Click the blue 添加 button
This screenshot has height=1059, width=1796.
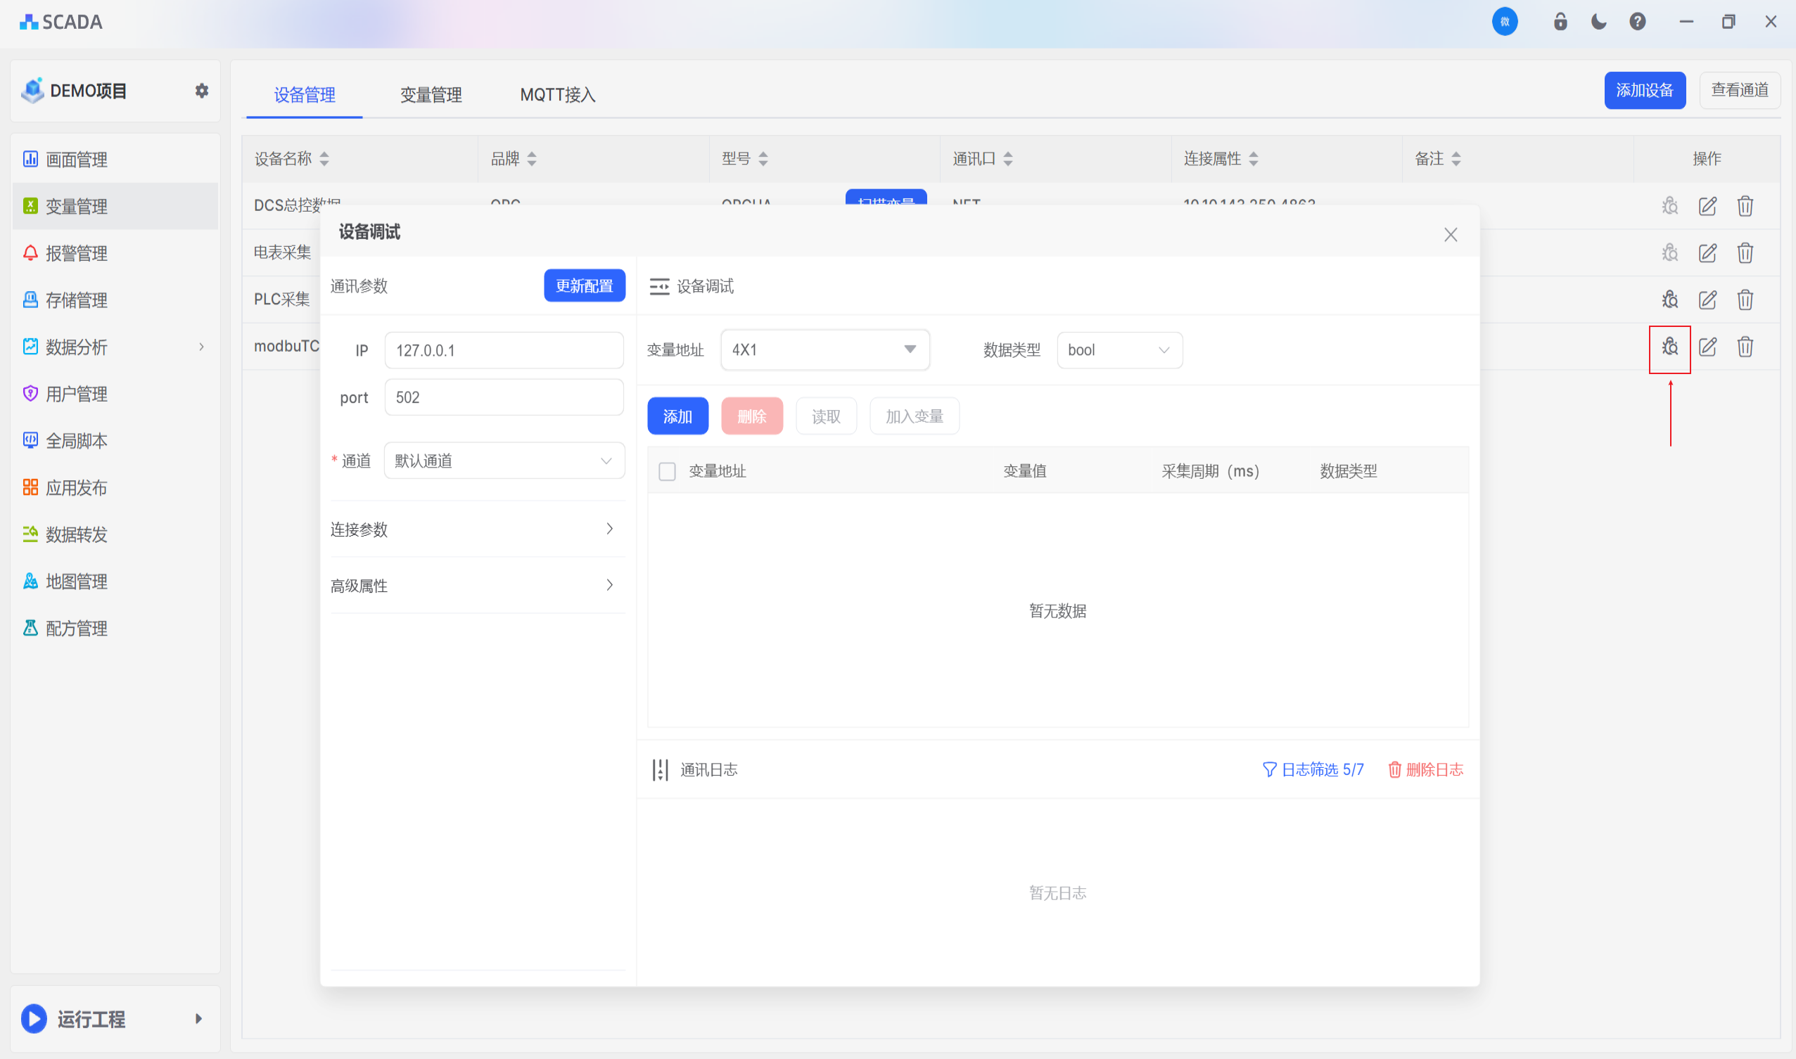(677, 416)
